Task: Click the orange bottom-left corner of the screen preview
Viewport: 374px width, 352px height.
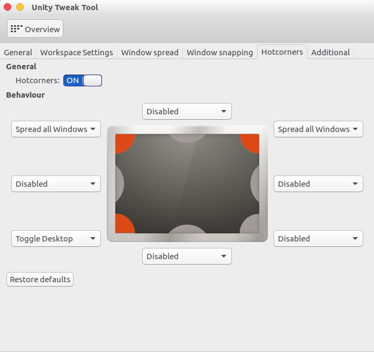Action: tap(123, 225)
